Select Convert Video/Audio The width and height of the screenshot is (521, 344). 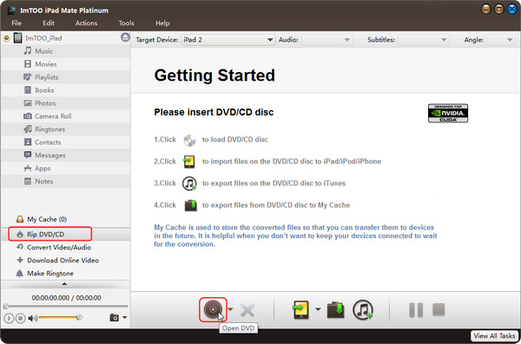(x=65, y=248)
